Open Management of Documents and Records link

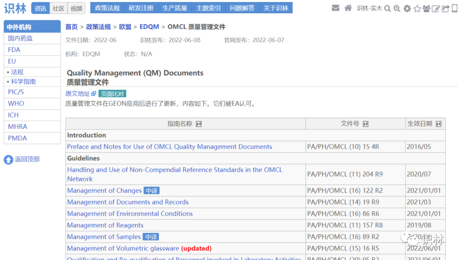(x=128, y=202)
